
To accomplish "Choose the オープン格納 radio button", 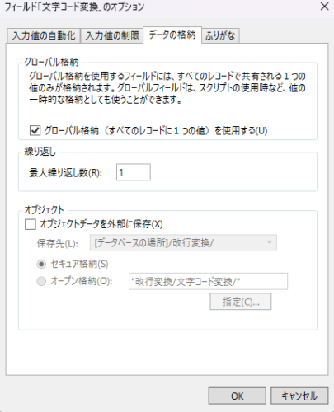I will click(x=41, y=281).
